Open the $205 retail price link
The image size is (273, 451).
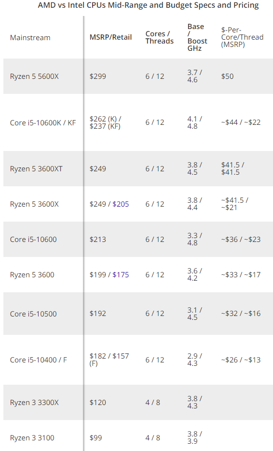121,204
